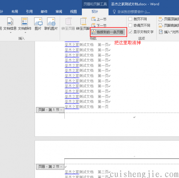Open the 文档部件 quick parts icon
179x178 pixels.
(x=24, y=22)
